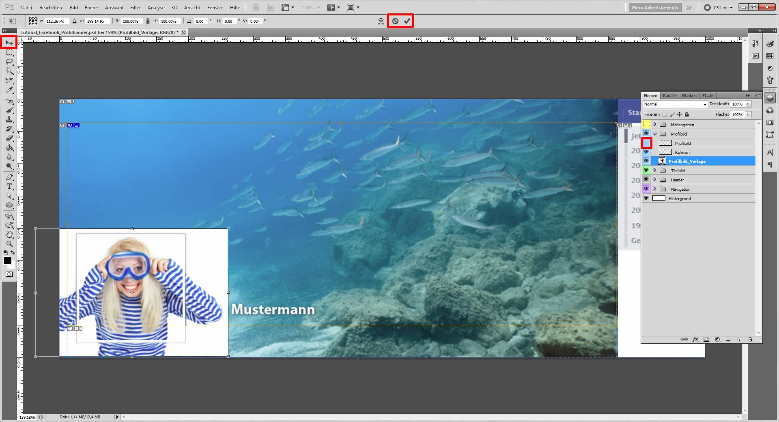
Task: Open the Character panel icon
Action: click(x=770, y=152)
